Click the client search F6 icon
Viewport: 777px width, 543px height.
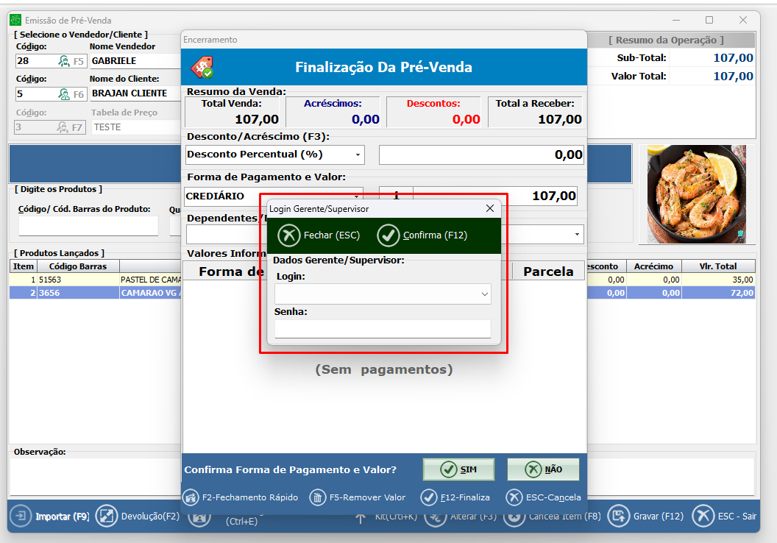[64, 94]
